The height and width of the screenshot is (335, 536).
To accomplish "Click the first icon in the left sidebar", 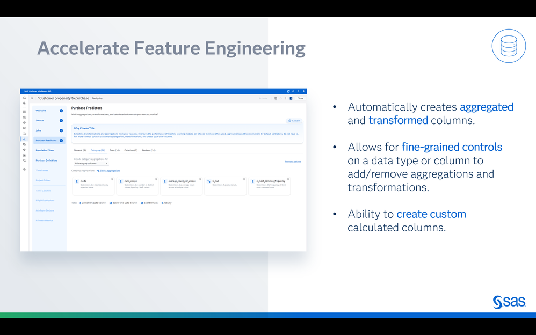I will click(24, 98).
